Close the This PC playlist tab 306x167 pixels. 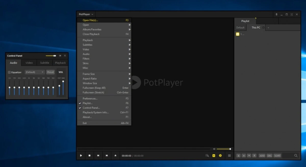[x=263, y=27]
